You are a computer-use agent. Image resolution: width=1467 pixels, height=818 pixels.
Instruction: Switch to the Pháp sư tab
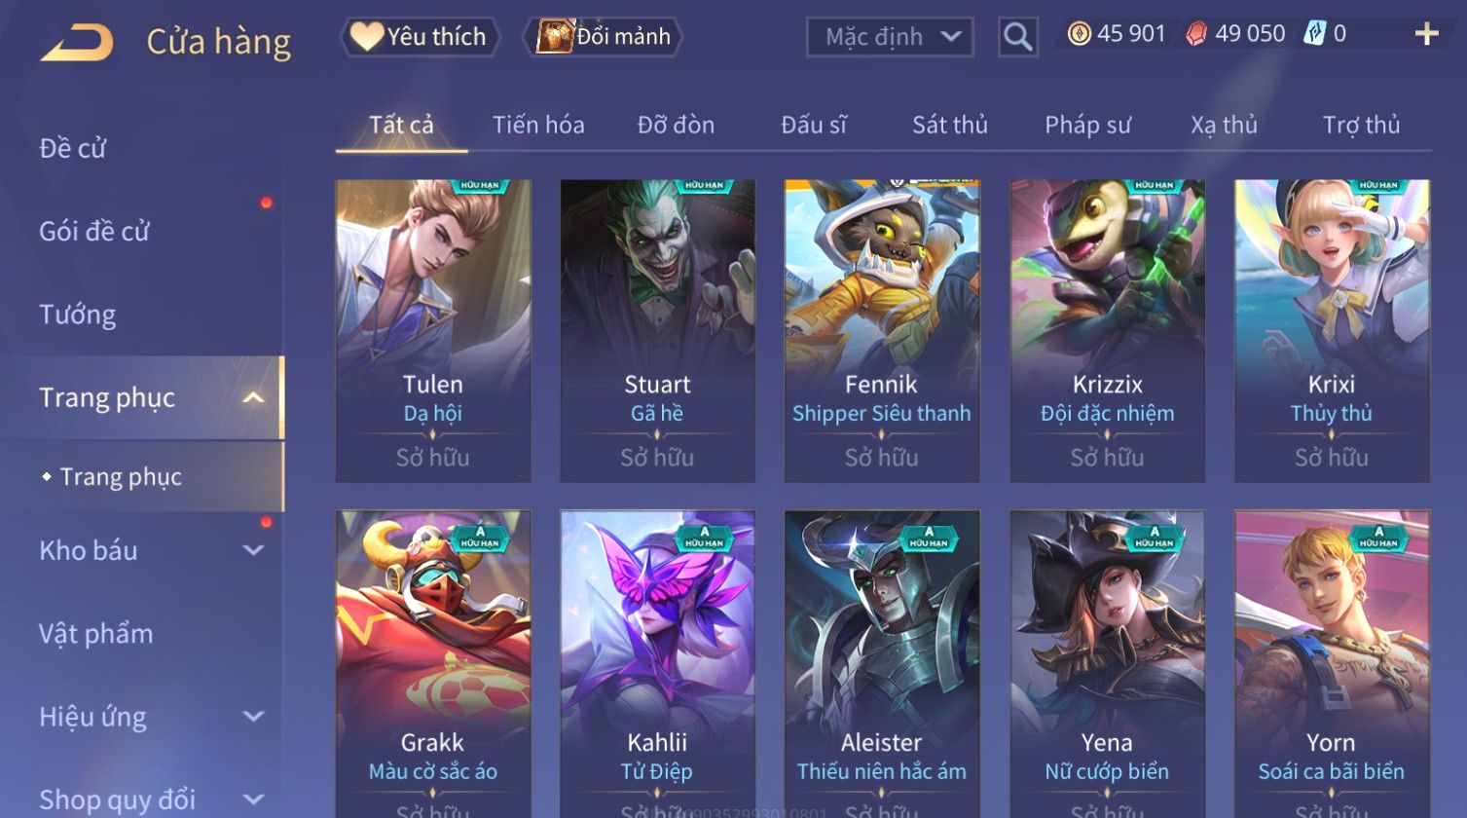1087,125
